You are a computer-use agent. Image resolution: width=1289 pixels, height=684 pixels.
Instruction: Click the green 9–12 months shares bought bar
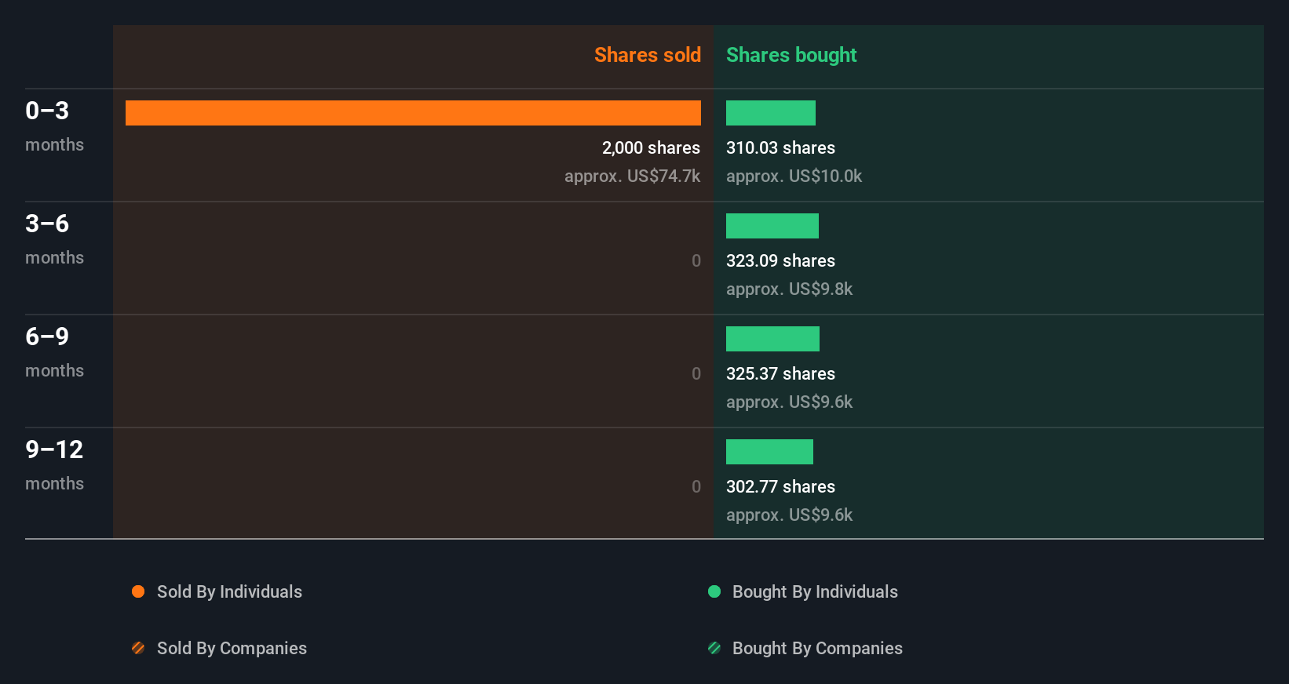(769, 452)
